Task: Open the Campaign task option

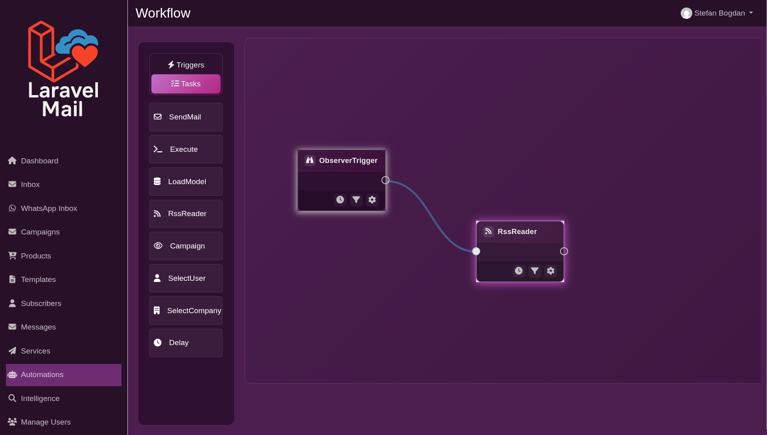Action: coord(185,246)
